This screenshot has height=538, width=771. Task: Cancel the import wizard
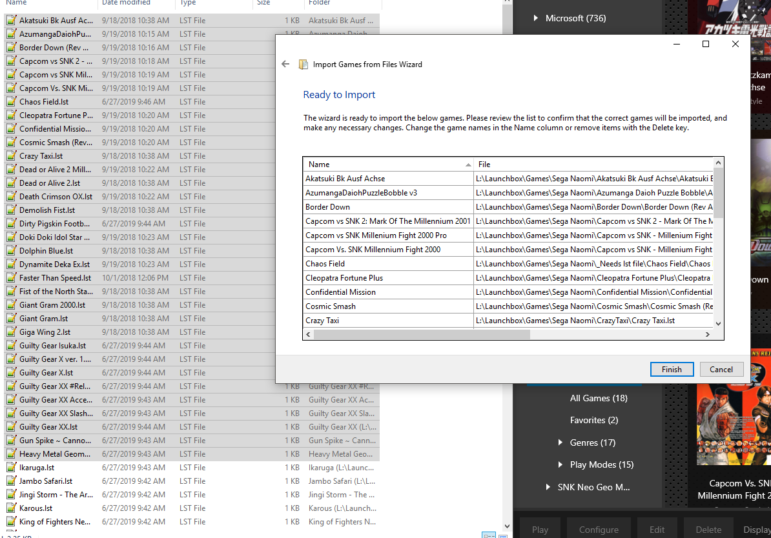[721, 370]
